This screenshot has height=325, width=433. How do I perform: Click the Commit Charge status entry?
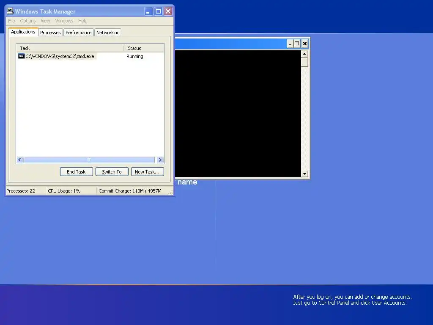[x=130, y=191]
